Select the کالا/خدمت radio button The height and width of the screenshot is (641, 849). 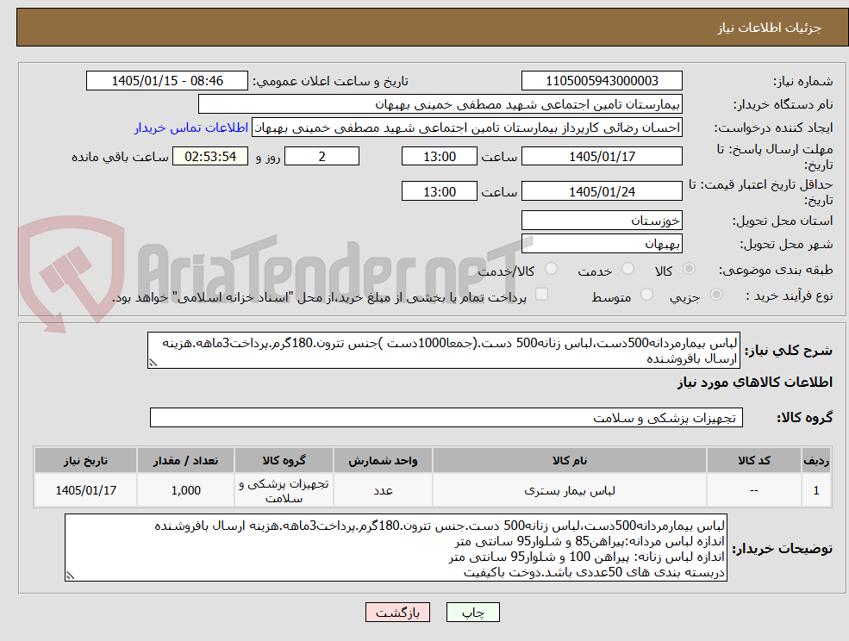tap(551, 269)
